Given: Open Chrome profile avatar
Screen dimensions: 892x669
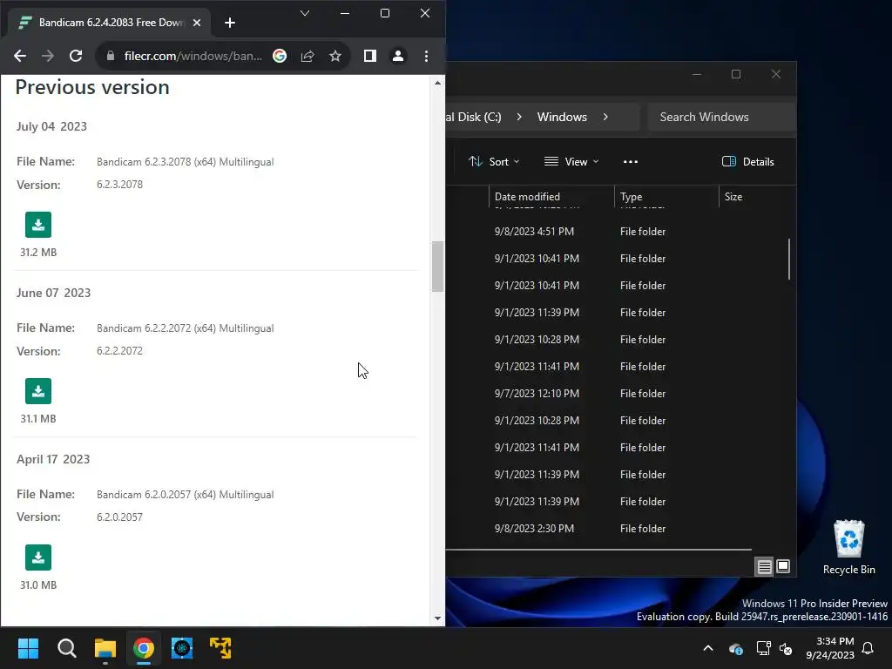Looking at the screenshot, I should (x=398, y=56).
